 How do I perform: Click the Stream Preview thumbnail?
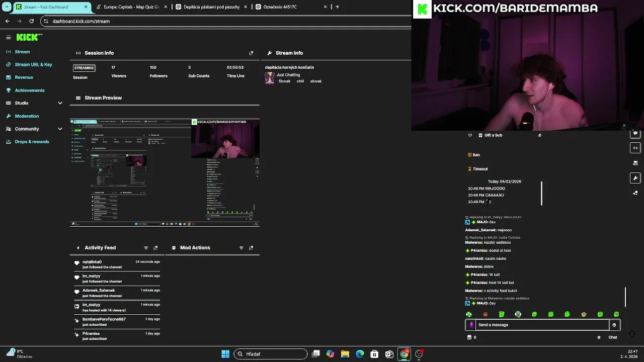(165, 172)
